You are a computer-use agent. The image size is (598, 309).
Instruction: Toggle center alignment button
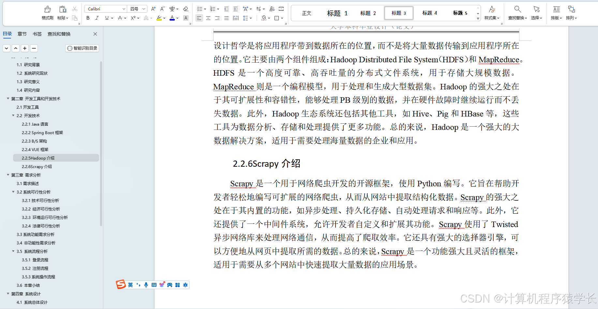[208, 18]
